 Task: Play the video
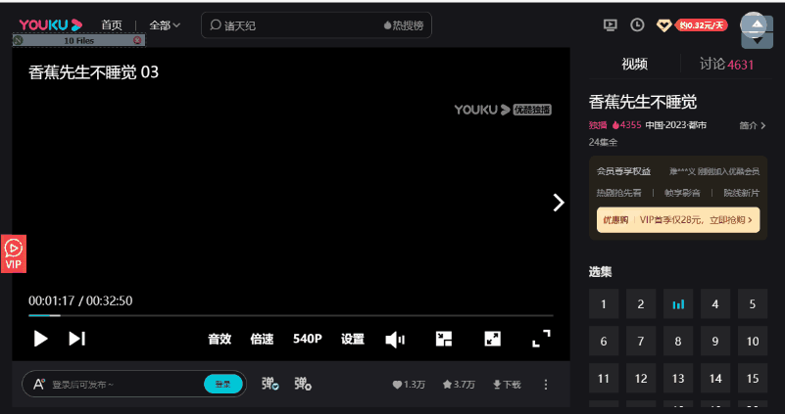[x=40, y=339]
